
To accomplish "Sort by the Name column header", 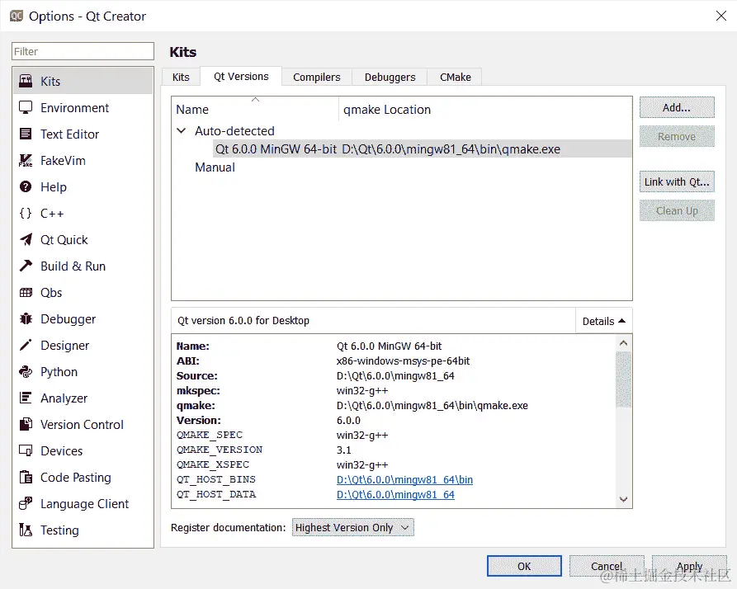I will (x=255, y=110).
